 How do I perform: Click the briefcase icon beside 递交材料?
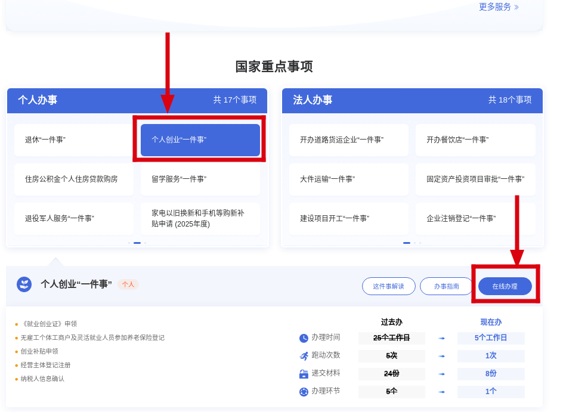tap(304, 374)
